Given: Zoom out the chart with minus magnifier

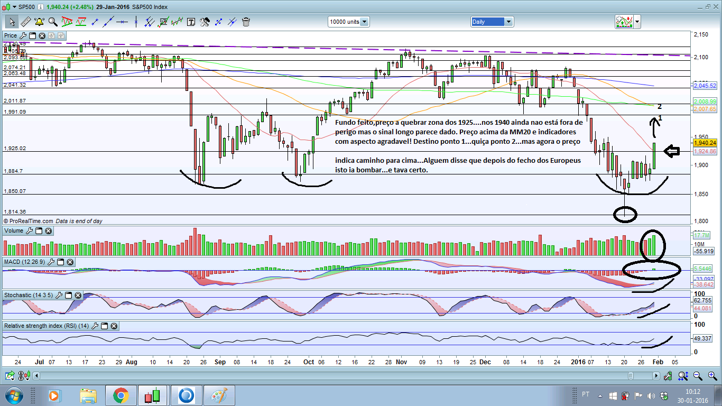Looking at the screenshot, I should click(x=697, y=376).
